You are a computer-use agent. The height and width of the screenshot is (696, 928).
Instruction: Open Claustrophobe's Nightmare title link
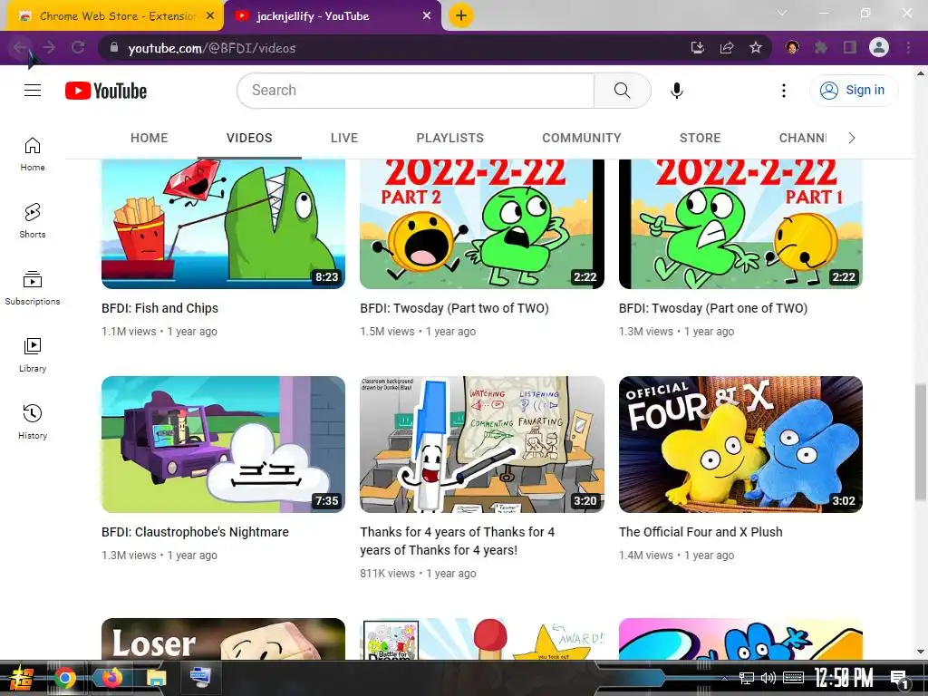(x=196, y=532)
